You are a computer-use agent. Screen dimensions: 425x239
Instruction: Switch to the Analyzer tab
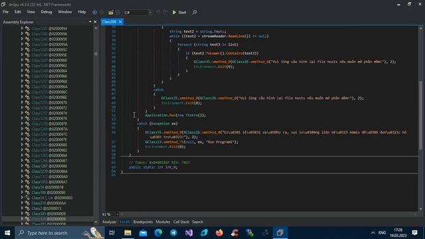[109, 222]
